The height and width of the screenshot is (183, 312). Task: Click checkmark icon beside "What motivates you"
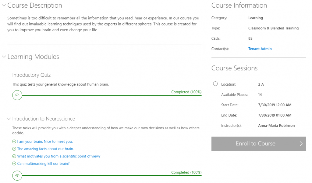click(x=14, y=156)
